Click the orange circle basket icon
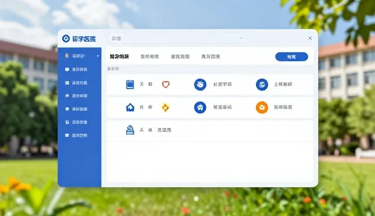Screen dimensions: 375x216 click(x=262, y=107)
